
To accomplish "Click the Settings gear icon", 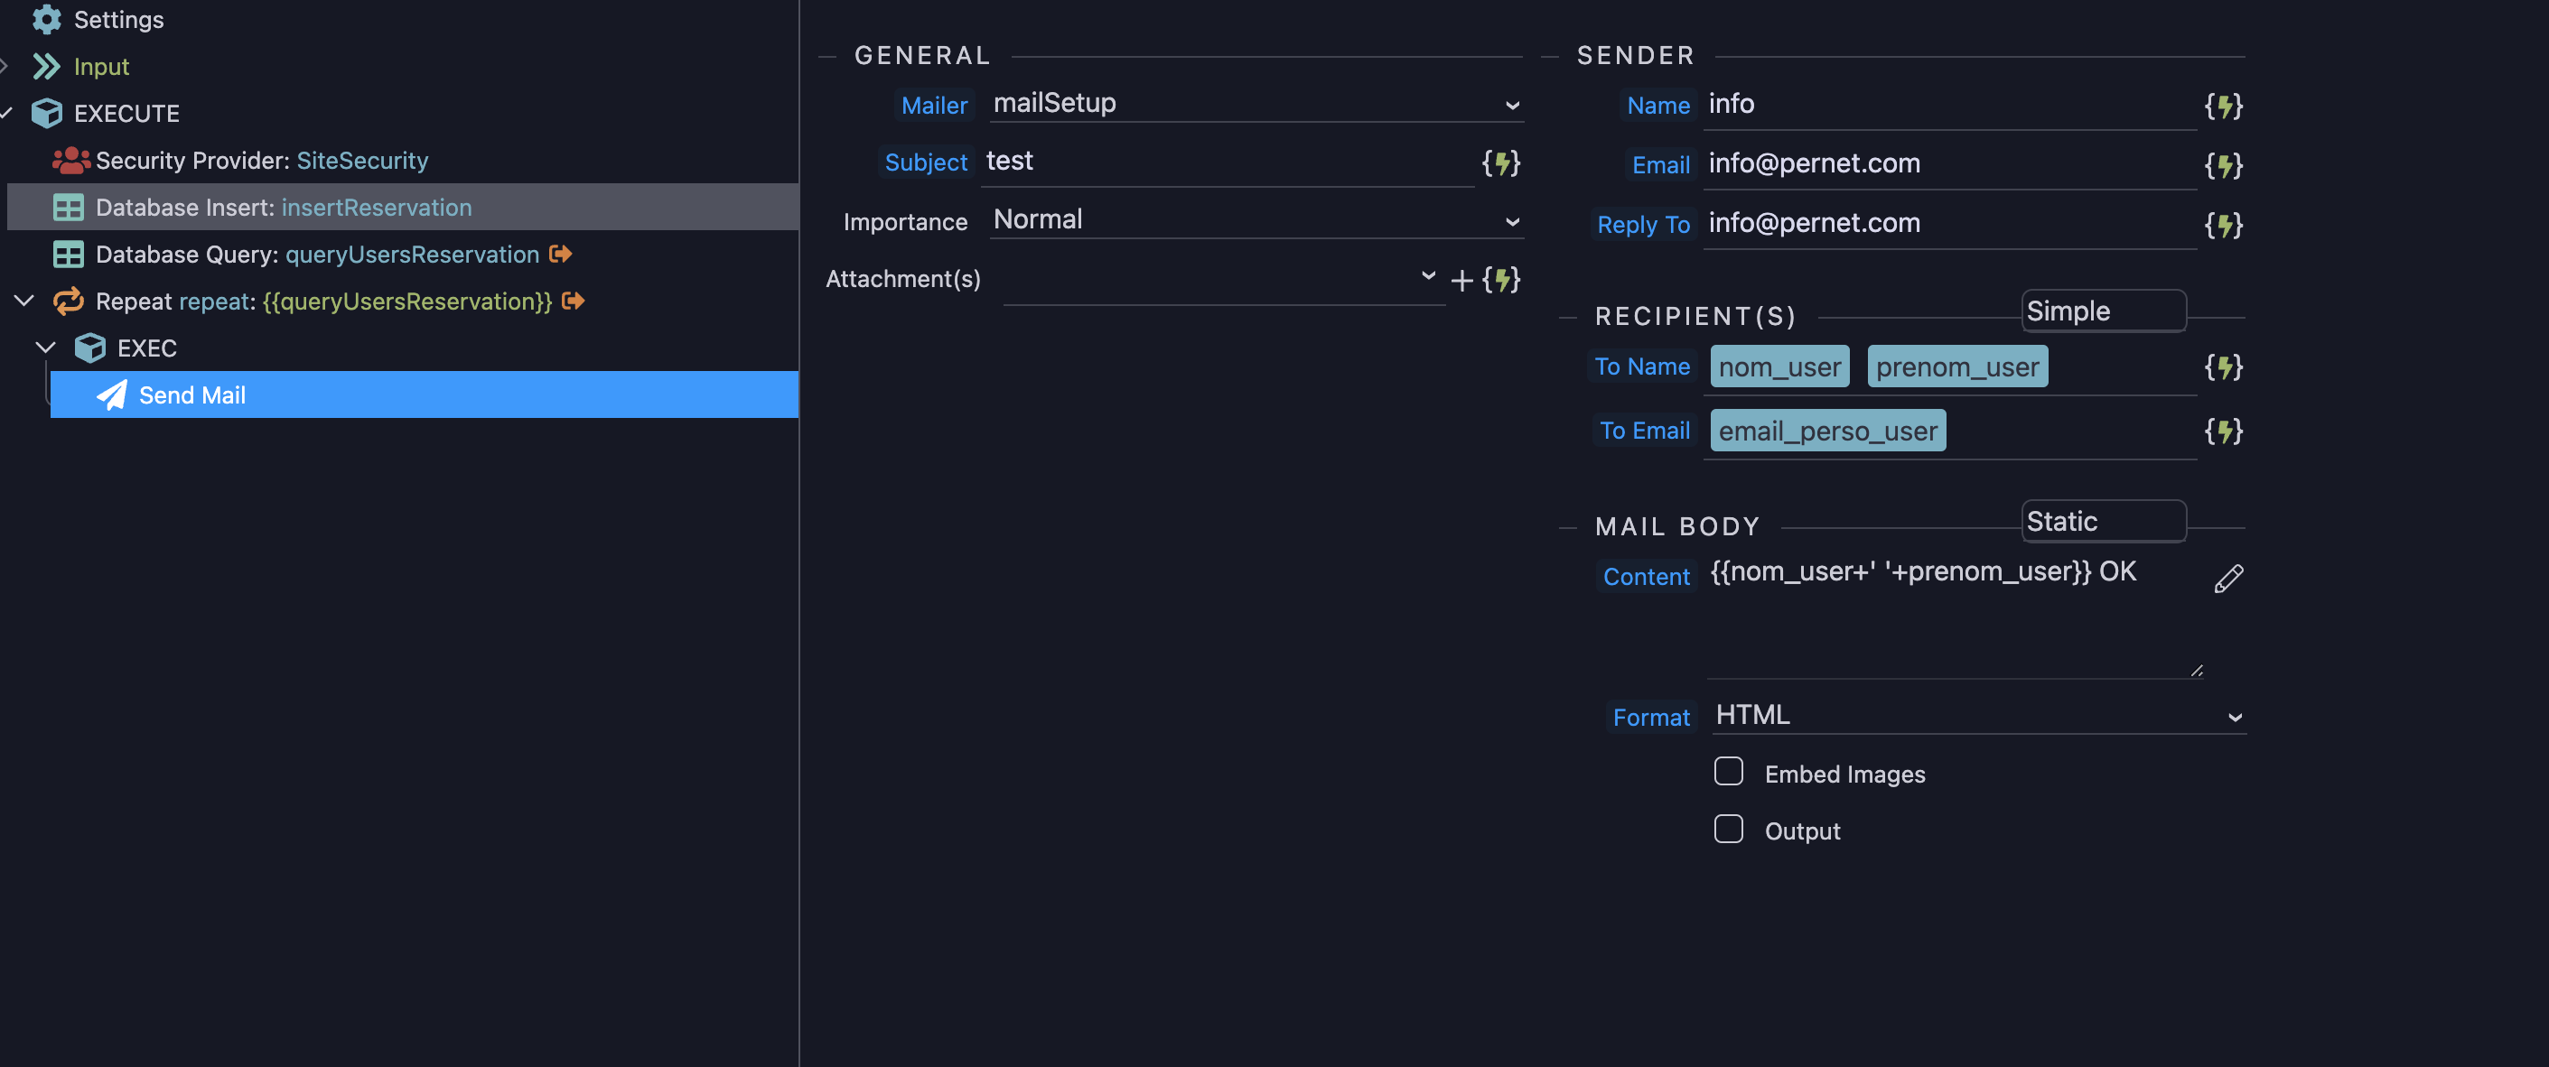I will (x=46, y=19).
